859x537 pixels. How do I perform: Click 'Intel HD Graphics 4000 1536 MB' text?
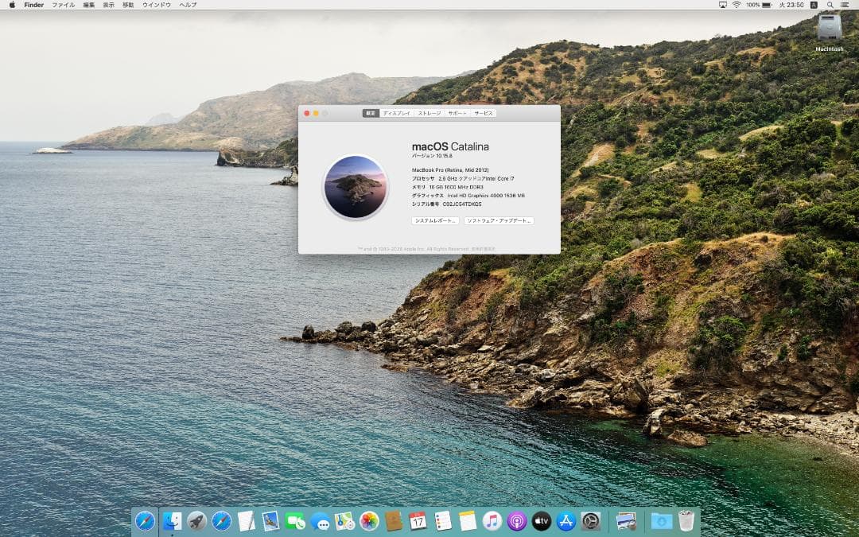486,196
